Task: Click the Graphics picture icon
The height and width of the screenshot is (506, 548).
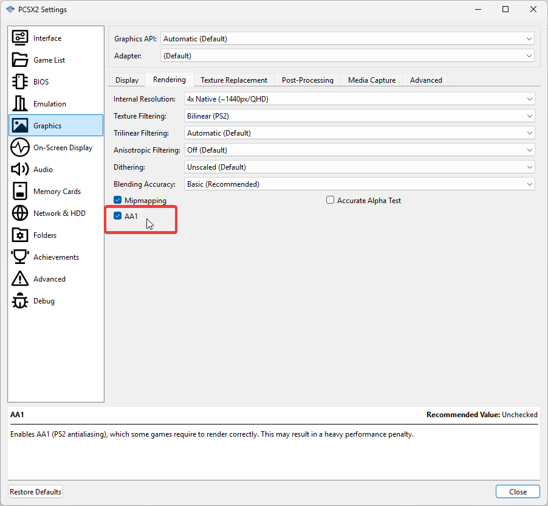Action: click(20, 125)
